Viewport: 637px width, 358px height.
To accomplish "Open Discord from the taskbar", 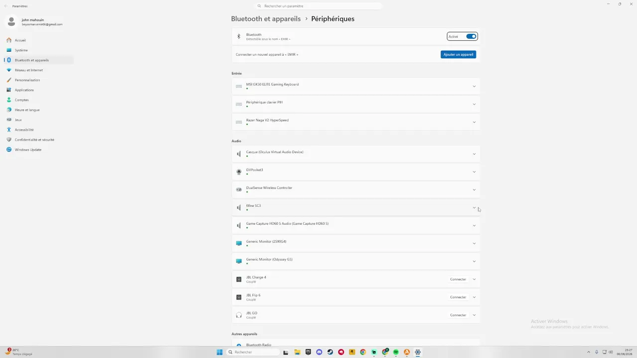I will point(319,352).
